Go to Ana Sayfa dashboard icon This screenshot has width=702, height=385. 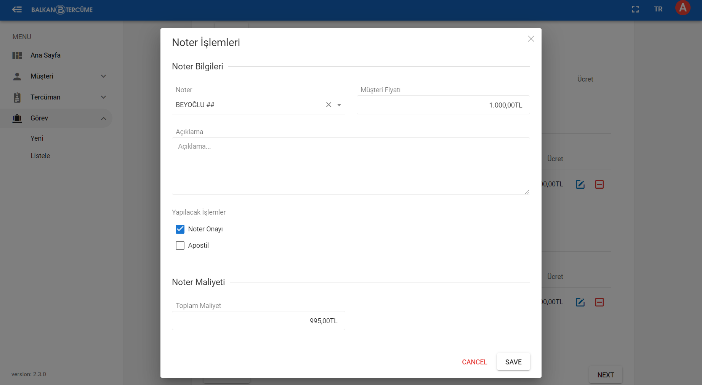pyautogui.click(x=17, y=55)
